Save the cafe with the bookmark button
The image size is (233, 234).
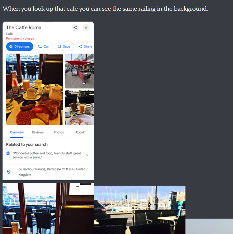(64, 47)
